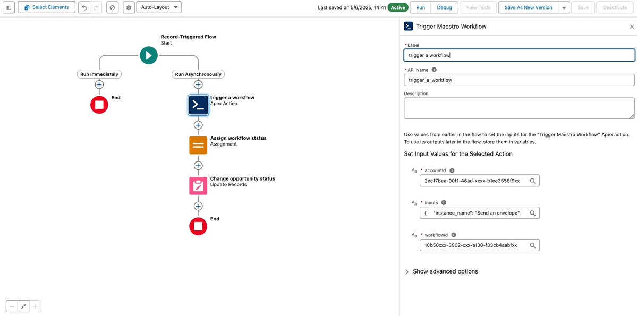Click the accountId info icon
The height and width of the screenshot is (316, 637).
coord(452,170)
